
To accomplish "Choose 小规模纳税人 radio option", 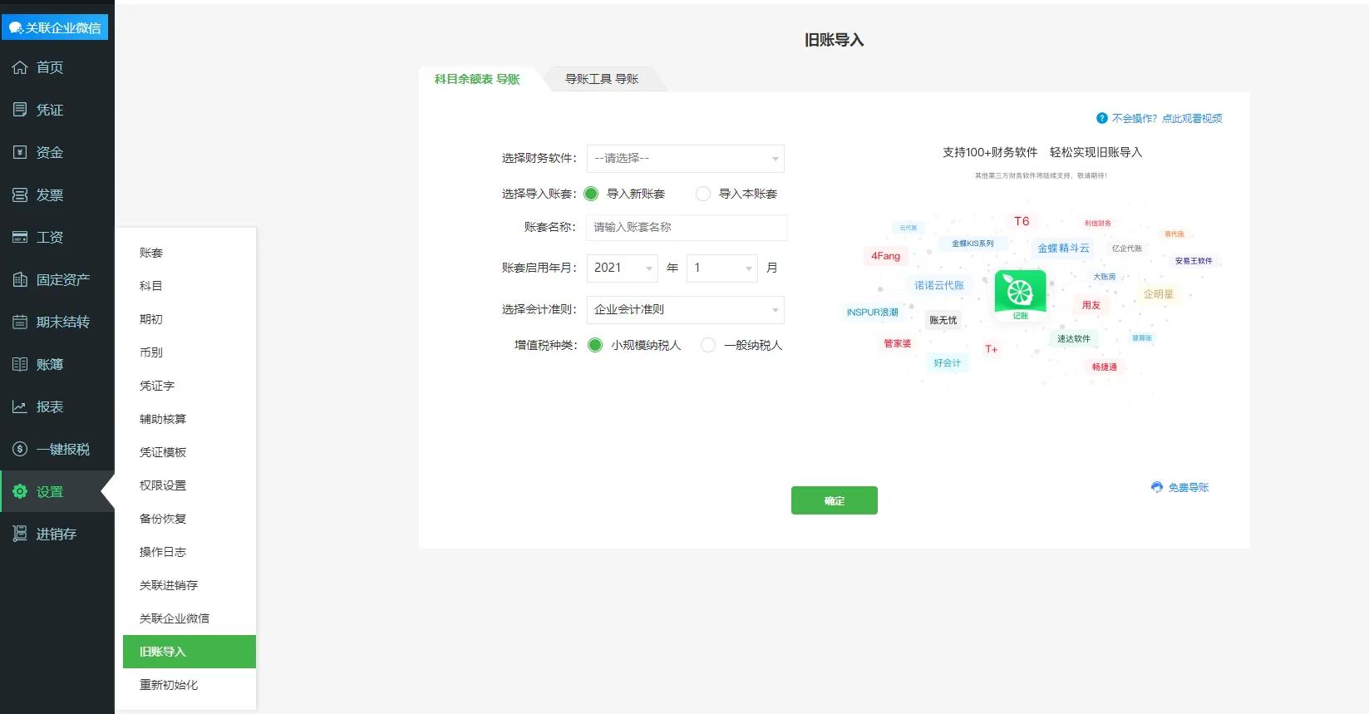I will tap(595, 345).
